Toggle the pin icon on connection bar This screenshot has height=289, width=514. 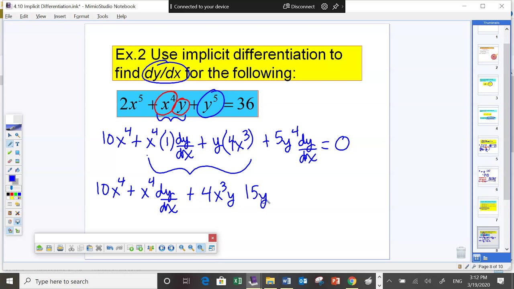click(x=336, y=6)
